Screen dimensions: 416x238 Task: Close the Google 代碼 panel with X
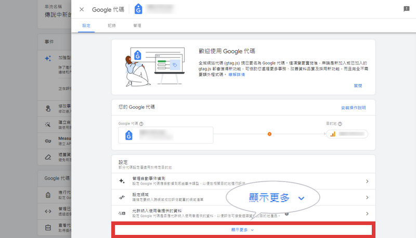pos(82,9)
